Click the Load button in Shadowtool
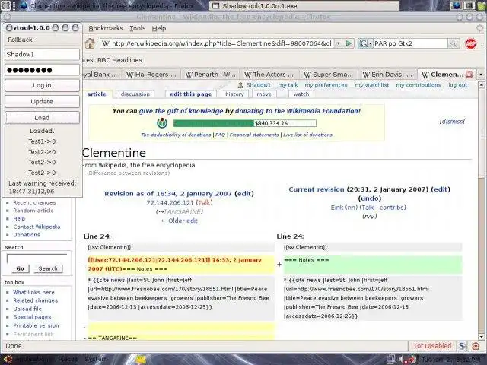The width and height of the screenshot is (487, 365). [x=43, y=118]
